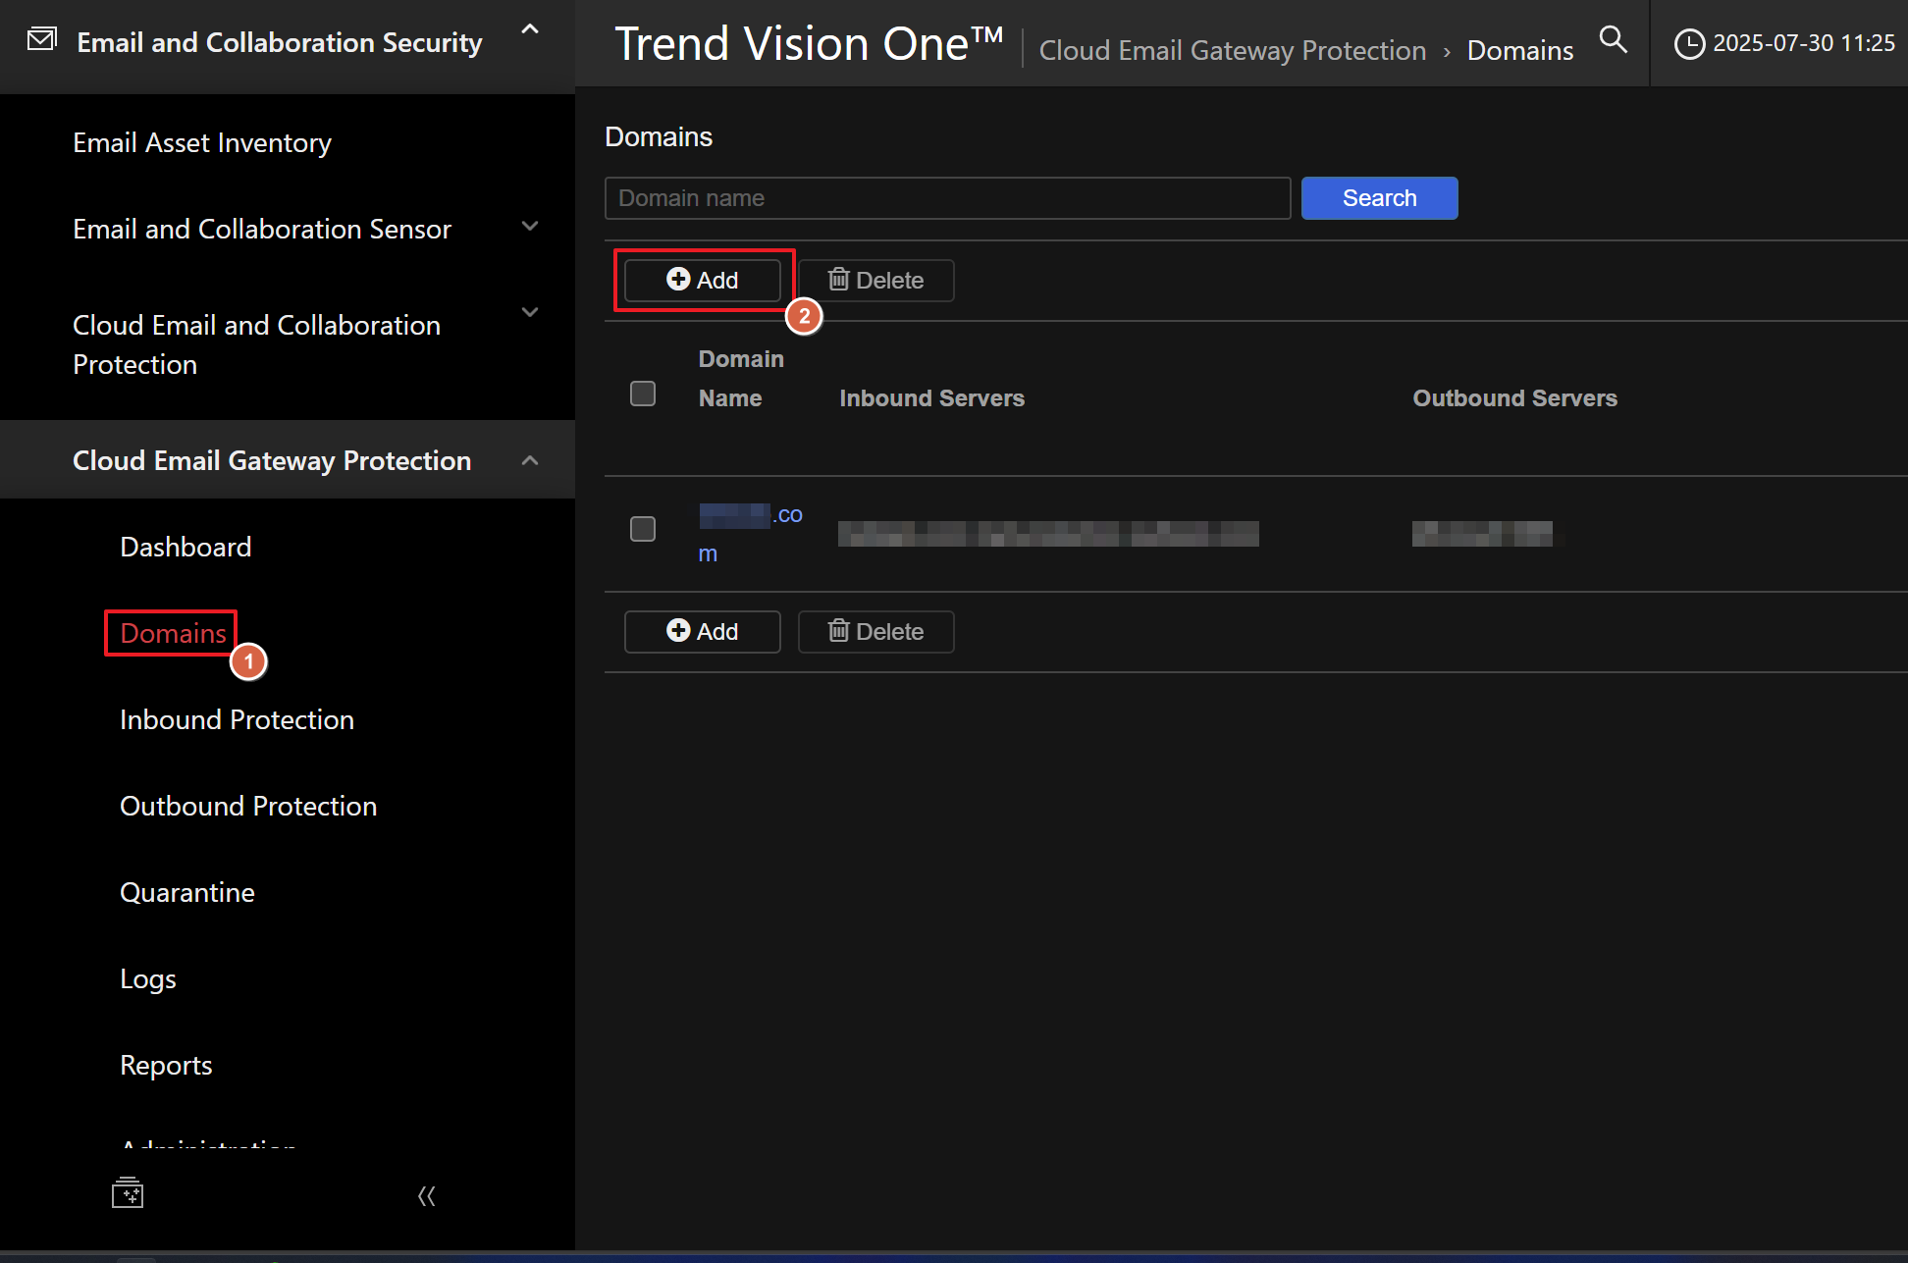Screen dimensions: 1908x1263
Task: Click the bottom Add button below table
Action: [702, 632]
